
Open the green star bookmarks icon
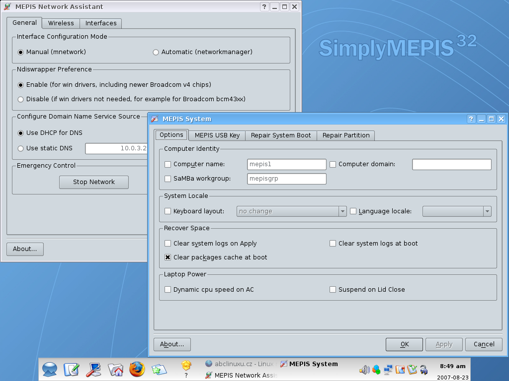pos(159,369)
